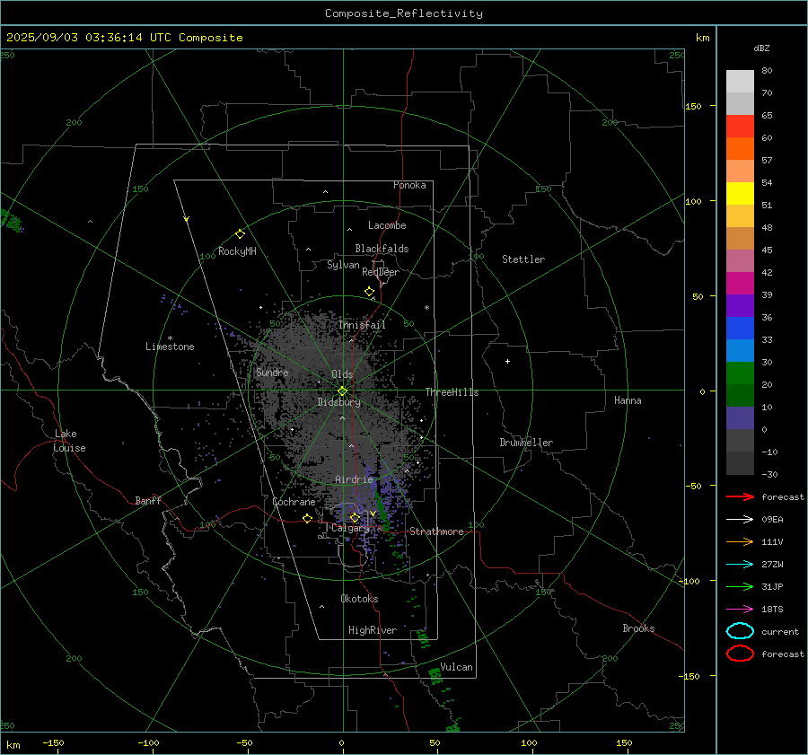Click the Olds town label
This screenshot has width=808, height=755.
point(342,374)
